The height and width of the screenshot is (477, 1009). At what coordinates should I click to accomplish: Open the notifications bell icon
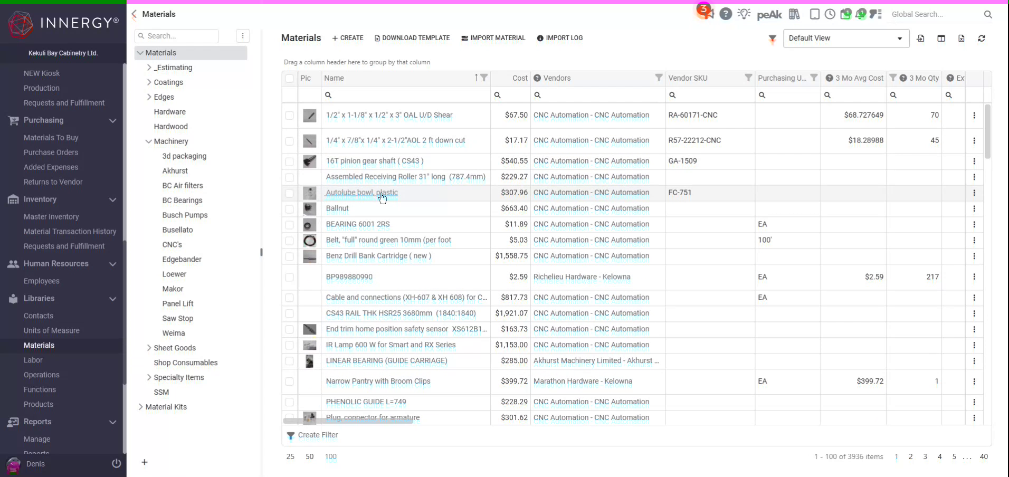[x=861, y=14]
